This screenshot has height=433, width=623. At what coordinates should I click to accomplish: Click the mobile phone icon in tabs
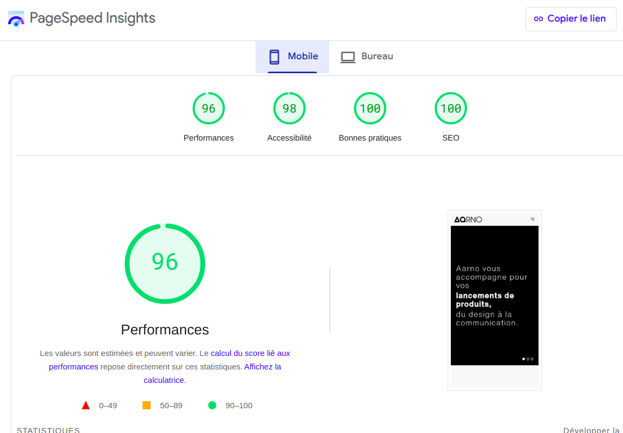click(274, 57)
